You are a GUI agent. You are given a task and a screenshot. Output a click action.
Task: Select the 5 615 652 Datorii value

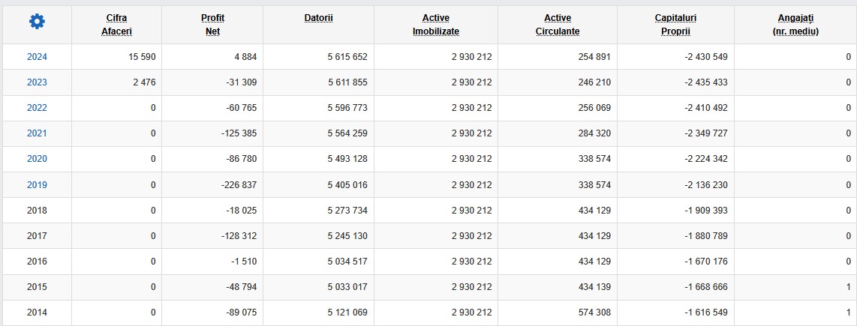pyautogui.click(x=347, y=57)
